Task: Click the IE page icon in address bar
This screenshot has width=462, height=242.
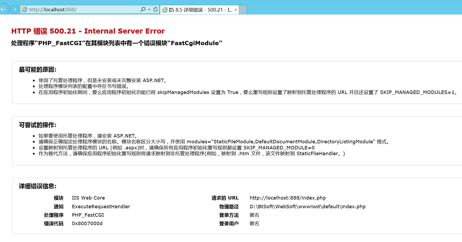Action: pyautogui.click(x=25, y=10)
